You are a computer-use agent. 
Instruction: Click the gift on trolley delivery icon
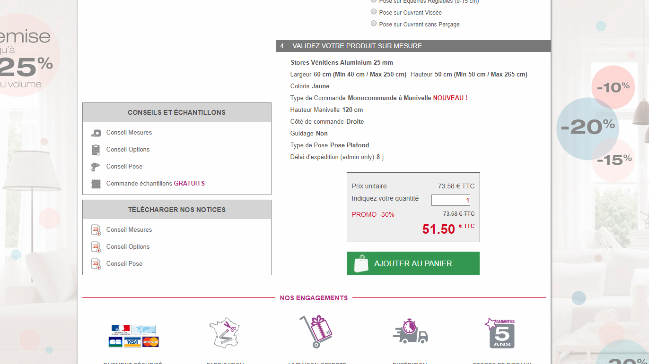[316, 332]
